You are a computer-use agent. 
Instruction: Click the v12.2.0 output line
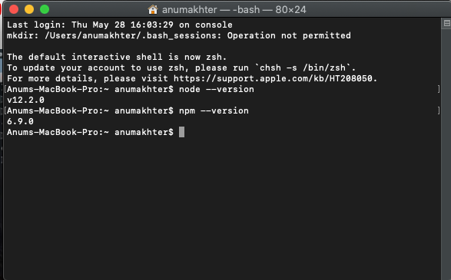pos(25,100)
